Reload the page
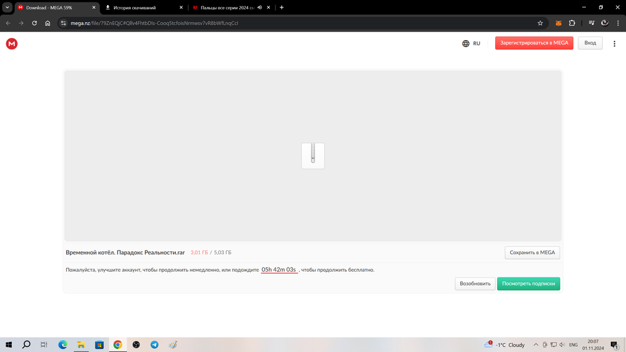 (34, 23)
